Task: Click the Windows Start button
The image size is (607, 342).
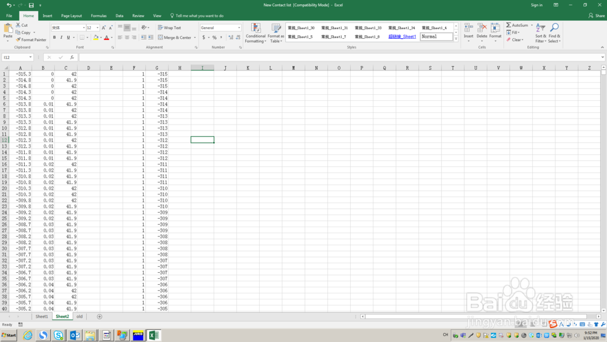Action: pyautogui.click(x=9, y=335)
